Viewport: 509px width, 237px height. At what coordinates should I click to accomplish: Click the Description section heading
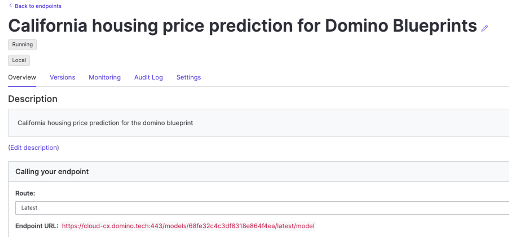(x=33, y=99)
